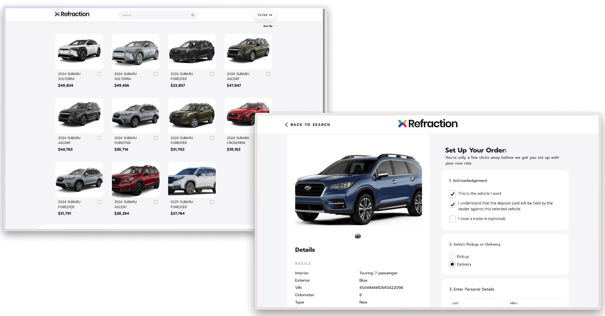Tick checkbox for the $49,456 Solterra
This screenshot has height=316, width=605.
156,74
